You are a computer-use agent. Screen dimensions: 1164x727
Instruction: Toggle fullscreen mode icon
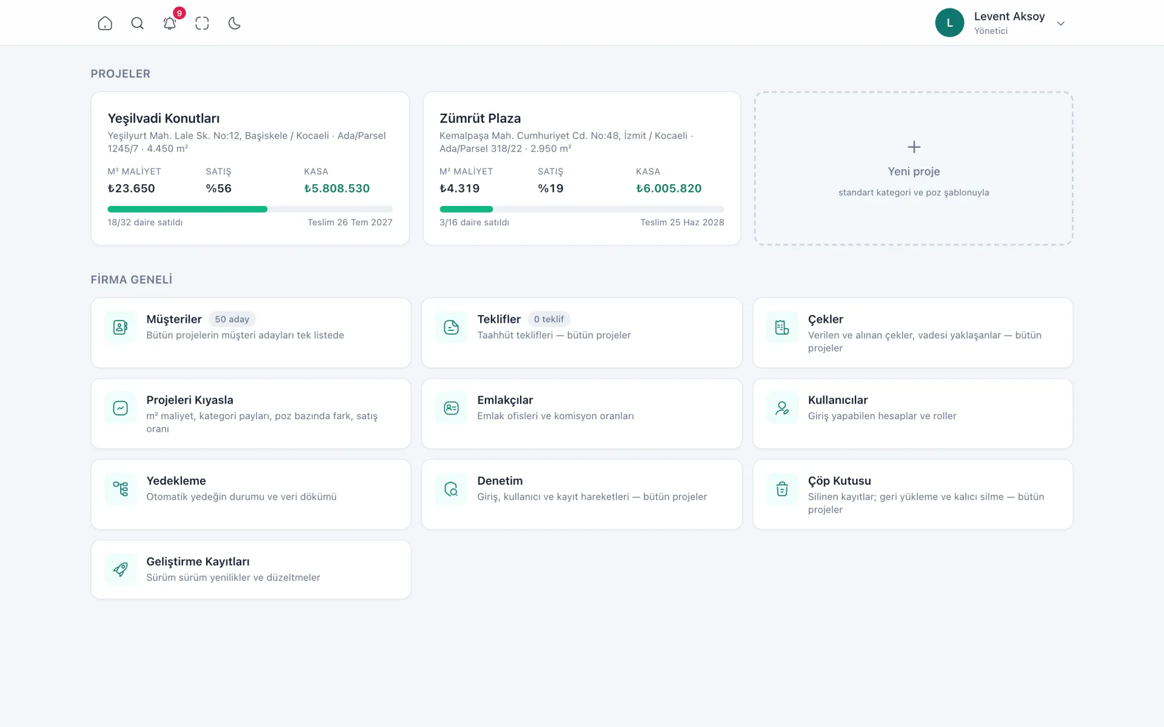[202, 23]
